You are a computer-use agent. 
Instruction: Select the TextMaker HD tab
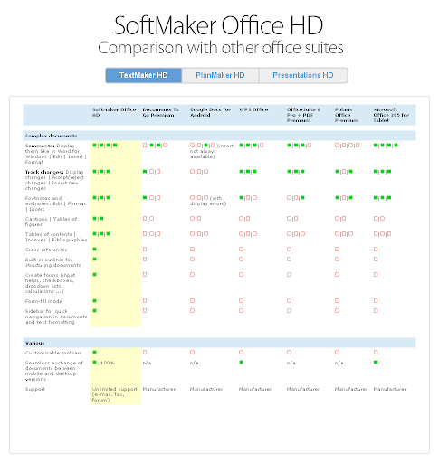(x=144, y=75)
